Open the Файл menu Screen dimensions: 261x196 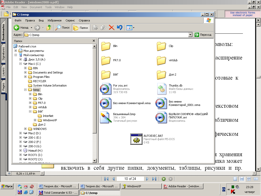[18, 20]
